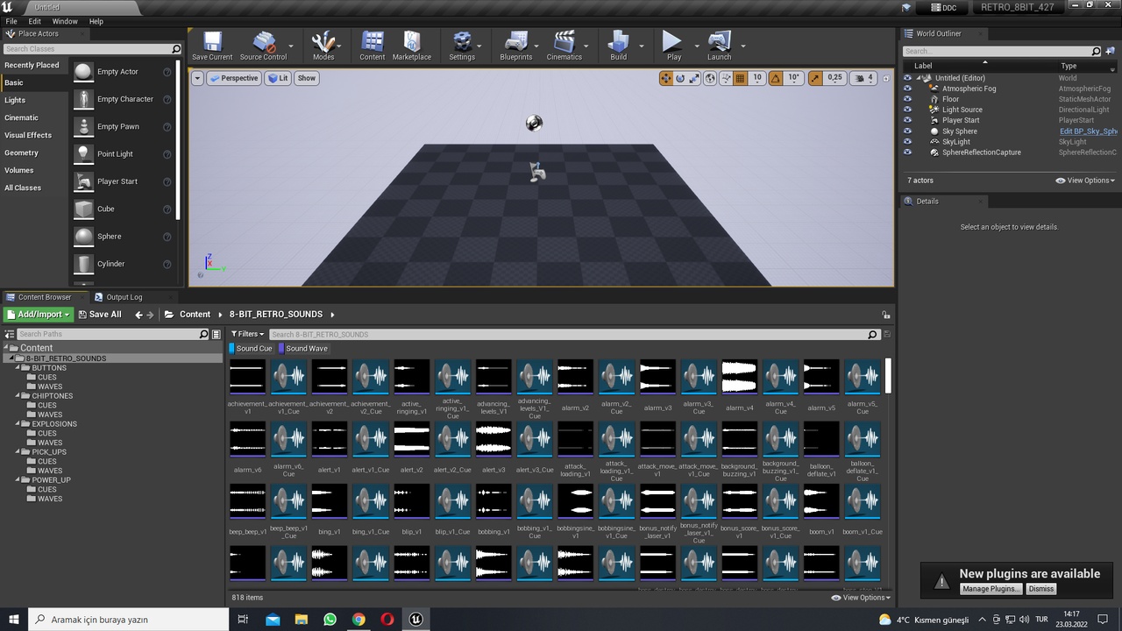This screenshot has width=1122, height=631.
Task: Open the Content toolbar button
Action: click(x=373, y=46)
